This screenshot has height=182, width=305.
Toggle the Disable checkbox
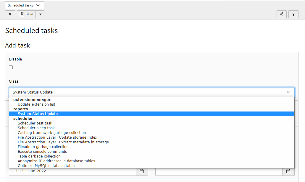click(11, 67)
